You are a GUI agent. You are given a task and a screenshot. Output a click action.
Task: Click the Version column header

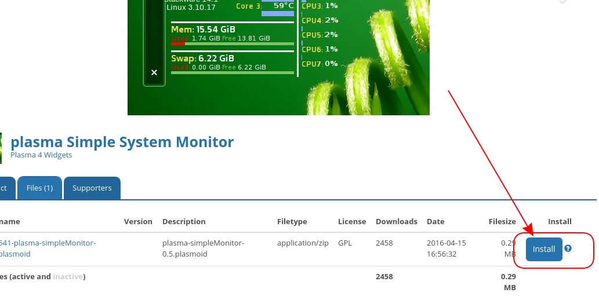[138, 222]
